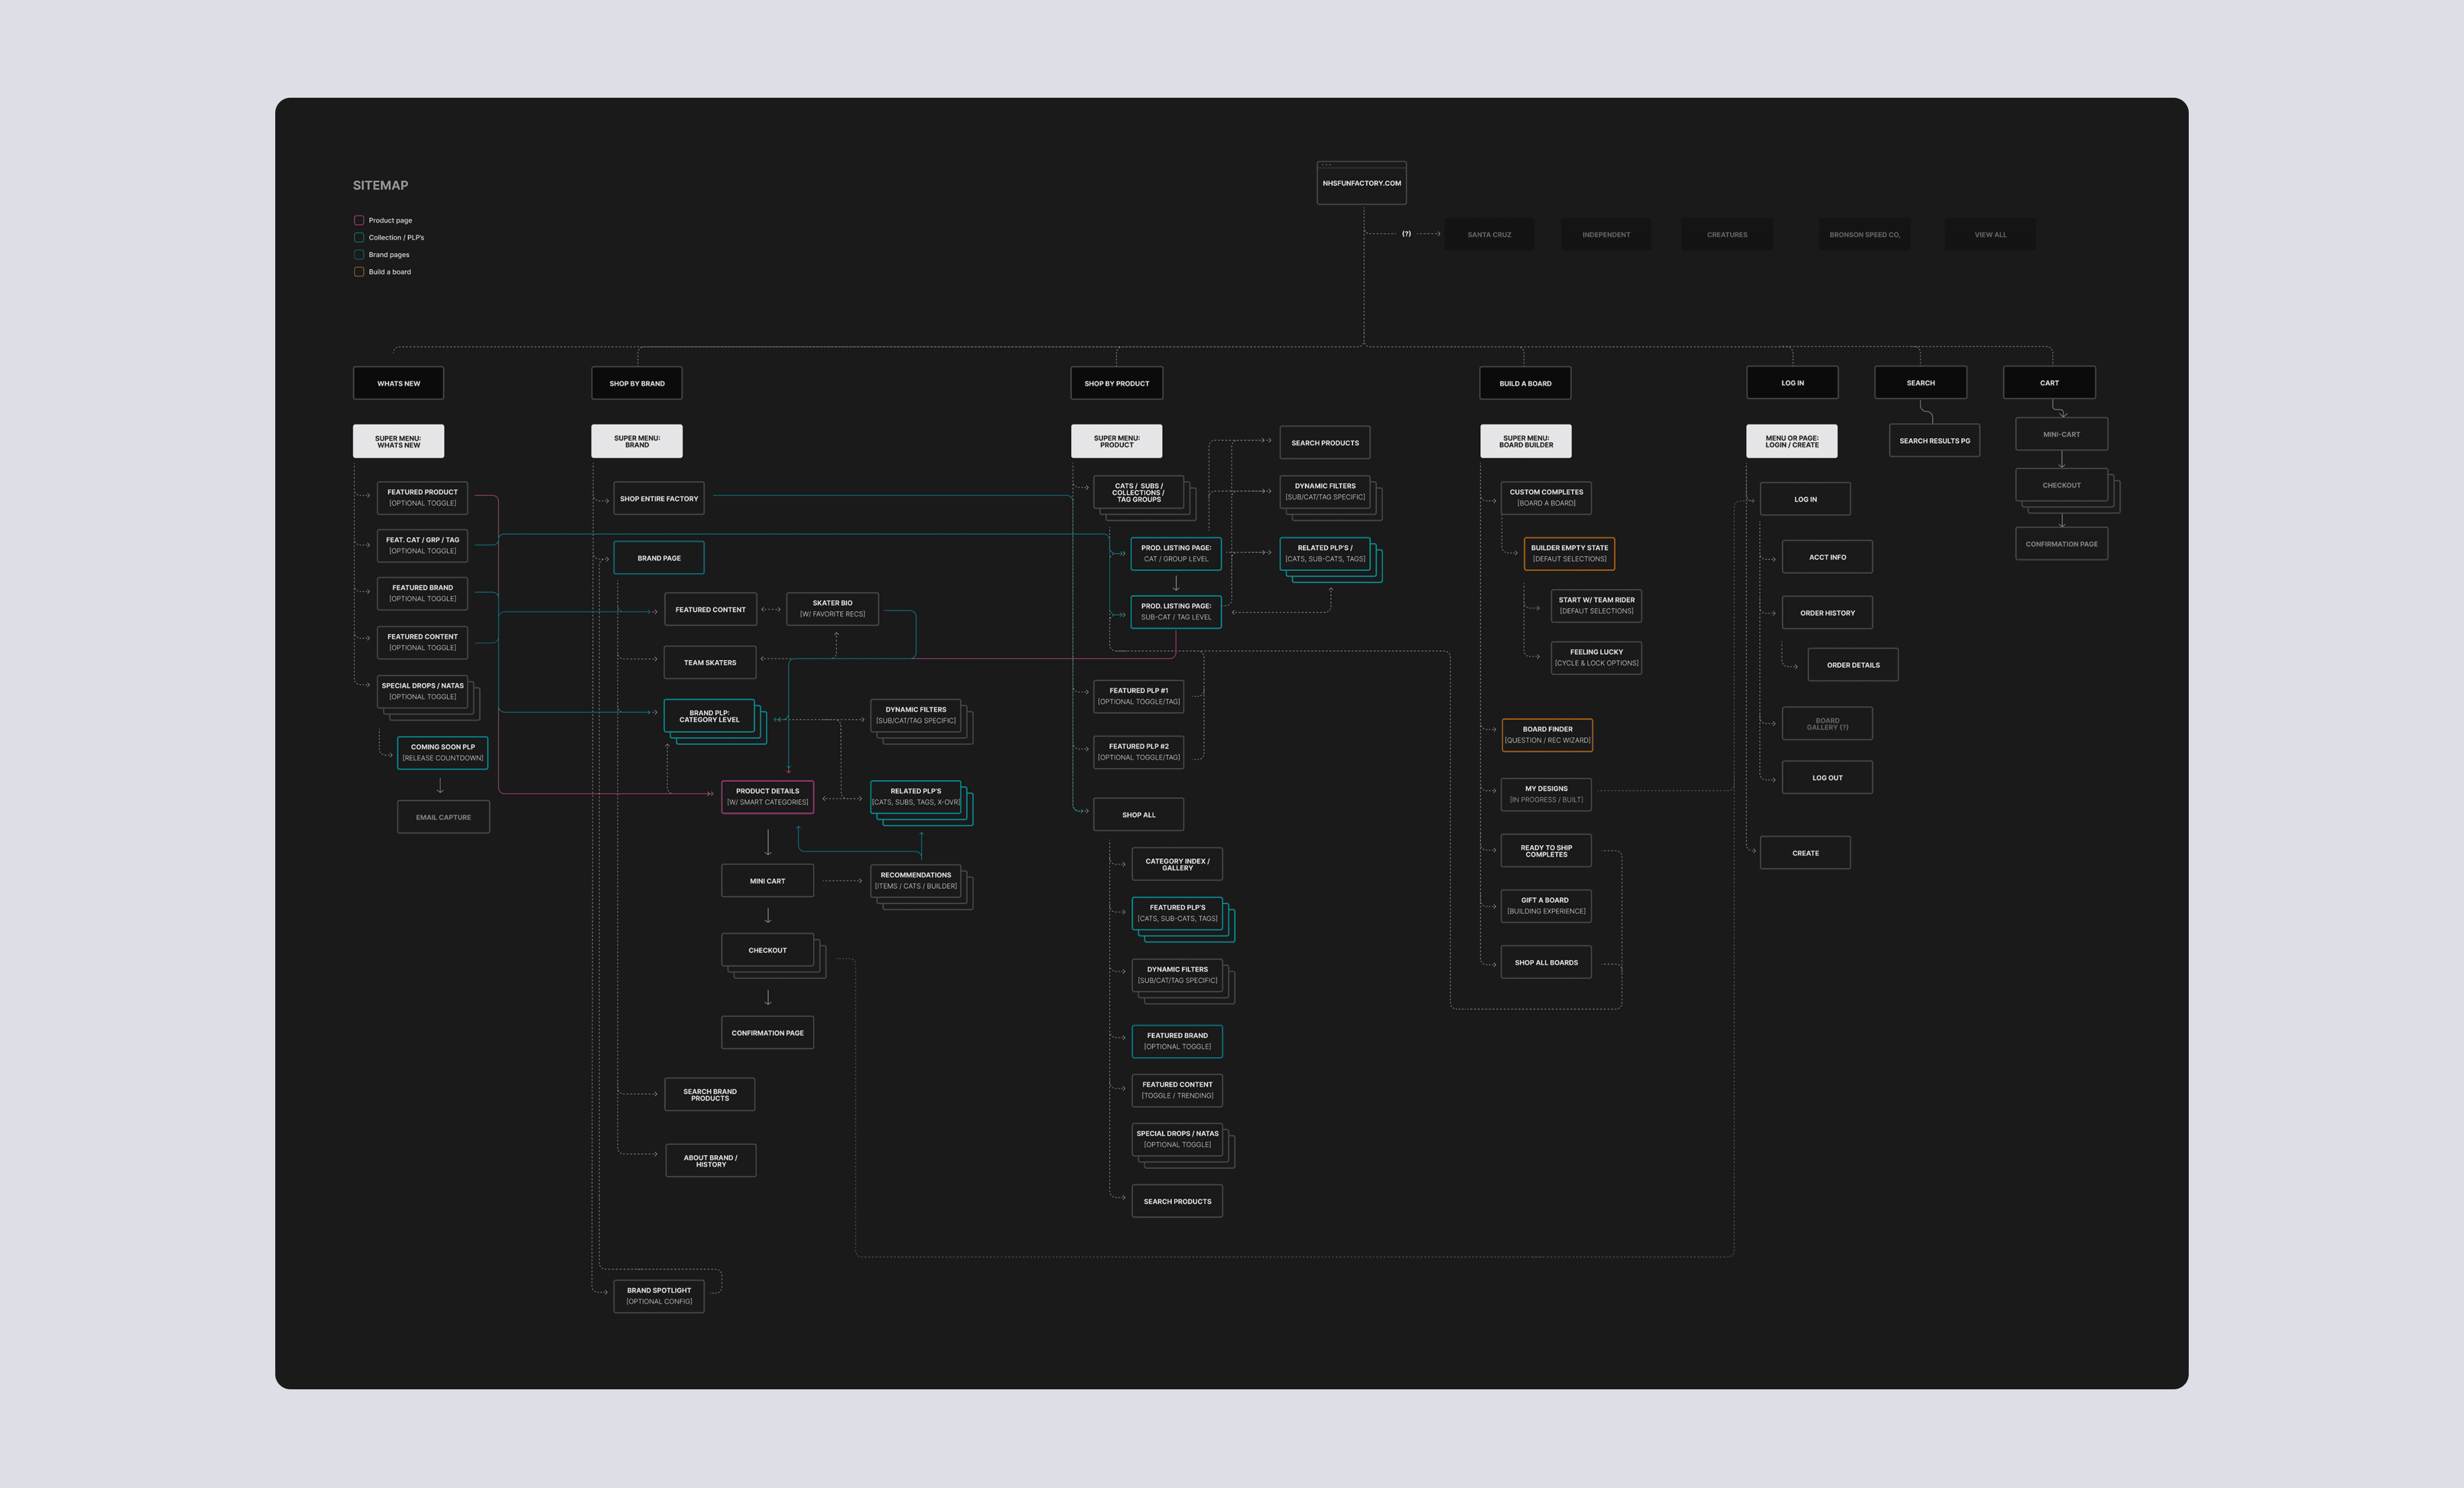Select the SANTA CRUZ brand node
The width and height of the screenshot is (2464, 1488).
1489,234
